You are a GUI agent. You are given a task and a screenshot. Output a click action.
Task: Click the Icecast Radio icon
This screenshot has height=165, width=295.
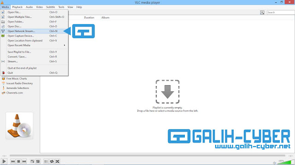3,83
